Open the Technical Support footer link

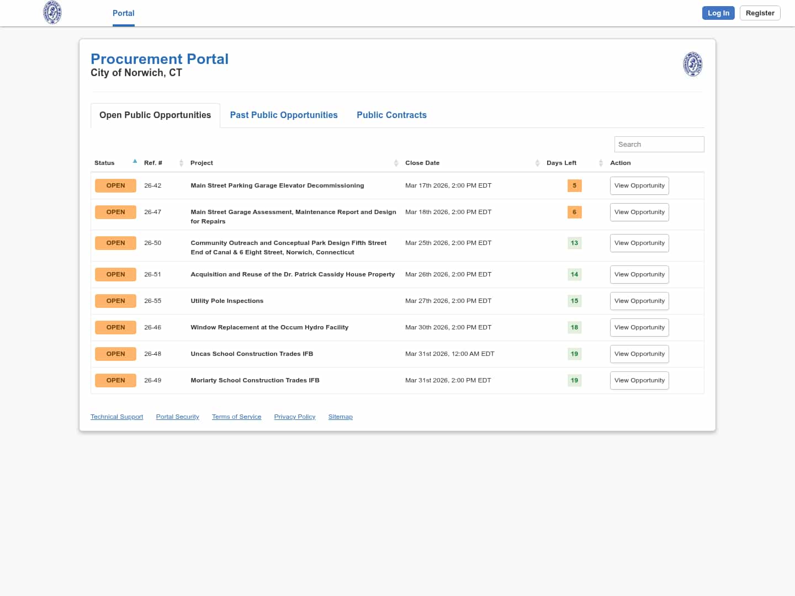click(x=116, y=417)
